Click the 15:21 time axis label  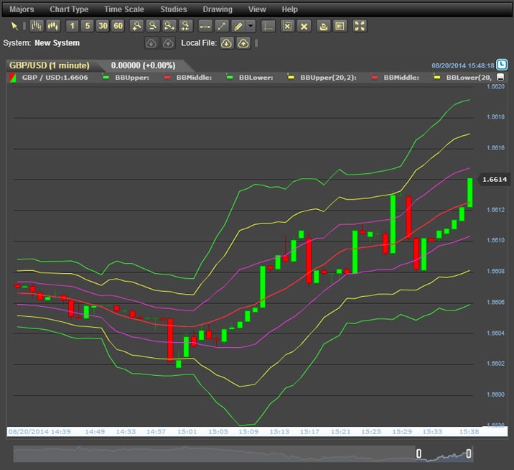340,432
